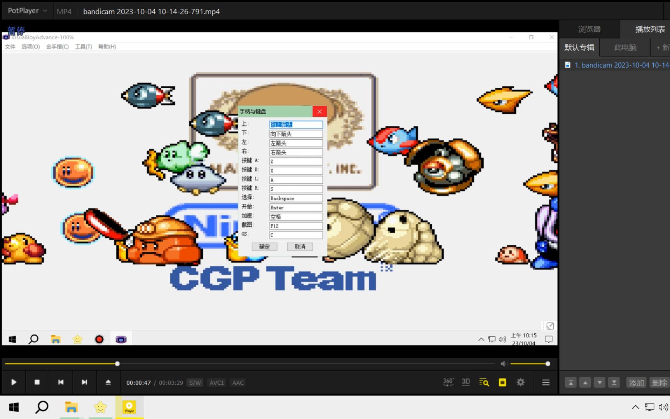
Task: Move playlist item to bottom
Action: click(x=614, y=383)
